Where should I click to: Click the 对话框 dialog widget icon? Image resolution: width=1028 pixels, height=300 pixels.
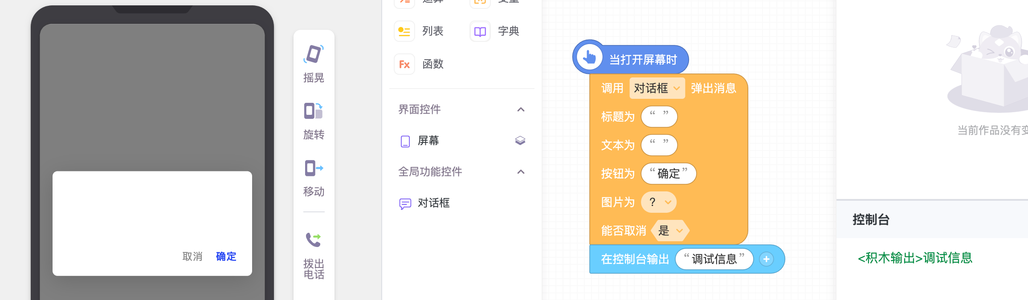pyautogui.click(x=405, y=204)
